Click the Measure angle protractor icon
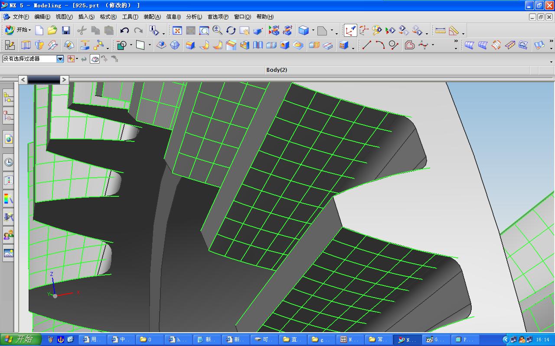The image size is (555, 346). [454, 30]
